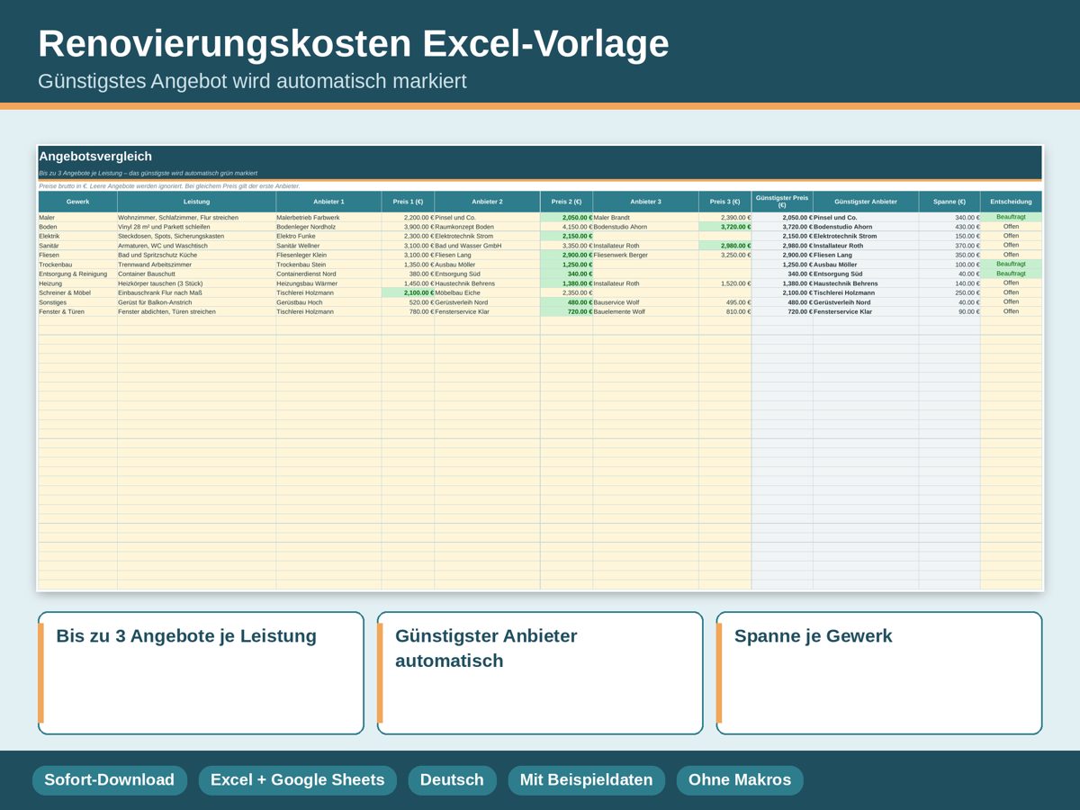Select 'Heizkörper tauschen (3 Stück)' cell

196,283
